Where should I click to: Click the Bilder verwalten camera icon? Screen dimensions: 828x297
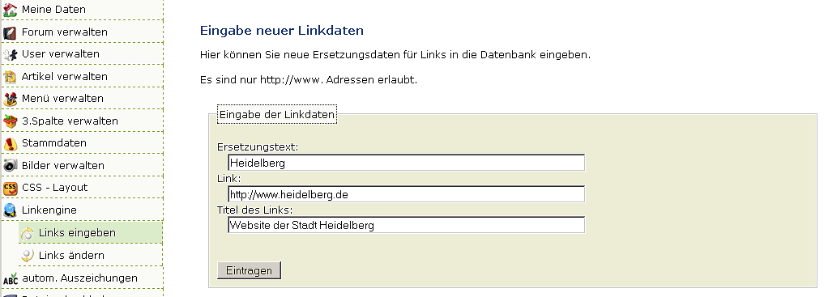coord(10,166)
